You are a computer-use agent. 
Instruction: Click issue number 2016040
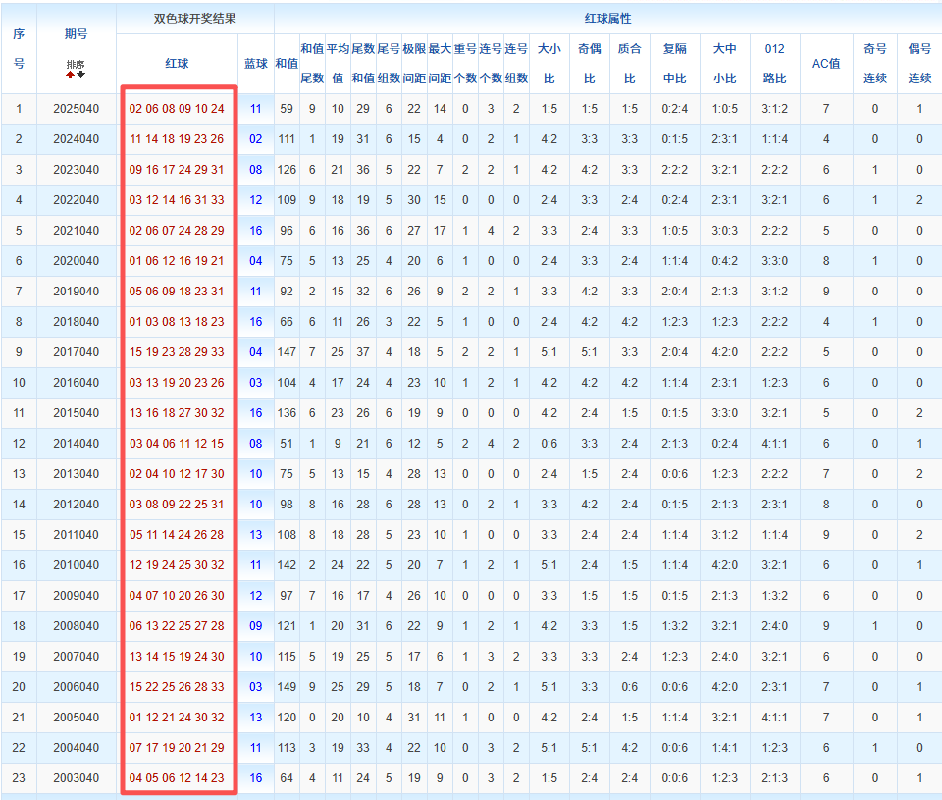click(x=76, y=382)
